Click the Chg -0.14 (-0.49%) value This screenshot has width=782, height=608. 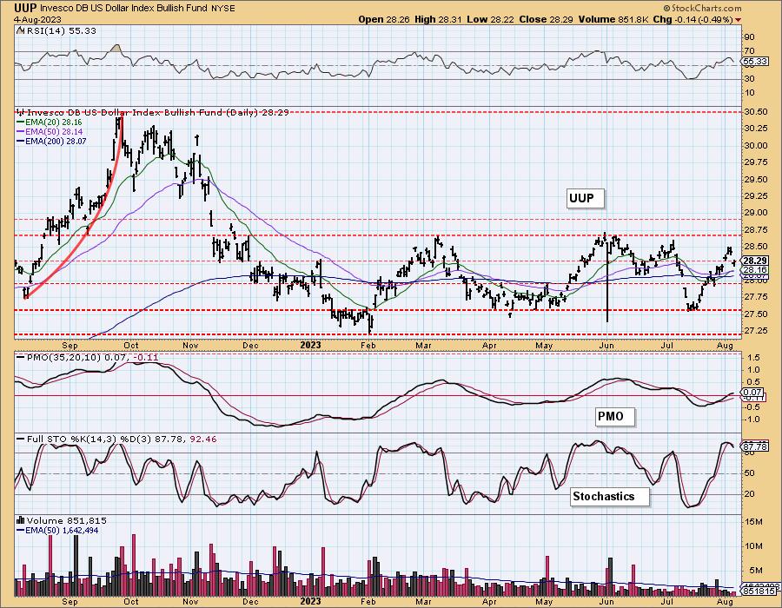click(x=693, y=19)
